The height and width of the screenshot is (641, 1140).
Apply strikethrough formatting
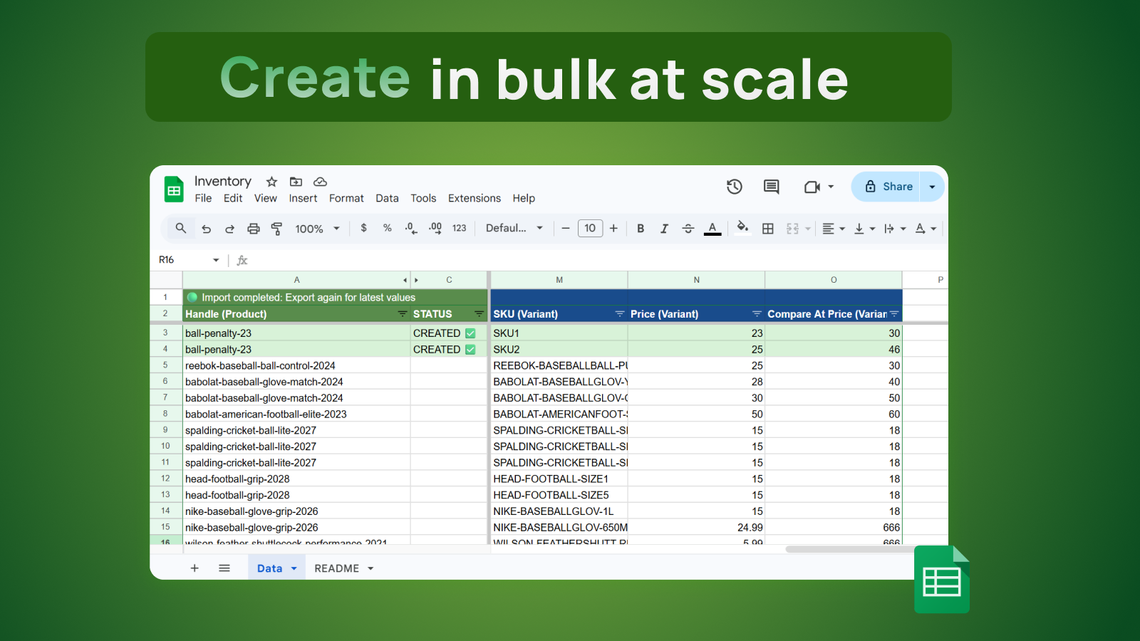pos(688,228)
